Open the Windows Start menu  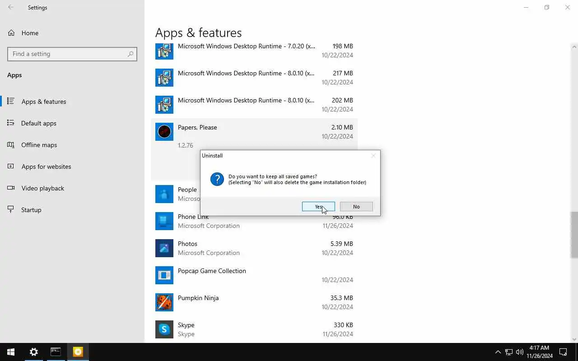click(x=11, y=352)
